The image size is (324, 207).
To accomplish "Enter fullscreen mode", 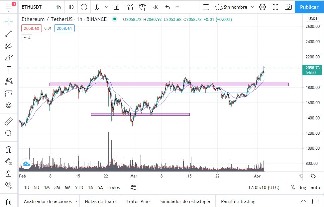I will (275, 7).
